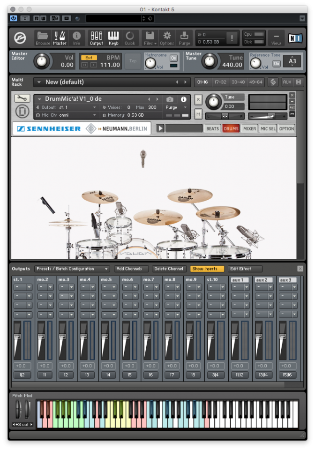315x450 pixels.
Task: Open the Multi Rack preset dropdown arrow
Action: point(39,82)
